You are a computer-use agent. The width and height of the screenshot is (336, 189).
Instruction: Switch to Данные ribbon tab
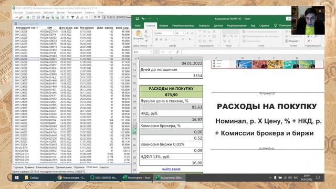(x=218, y=26)
